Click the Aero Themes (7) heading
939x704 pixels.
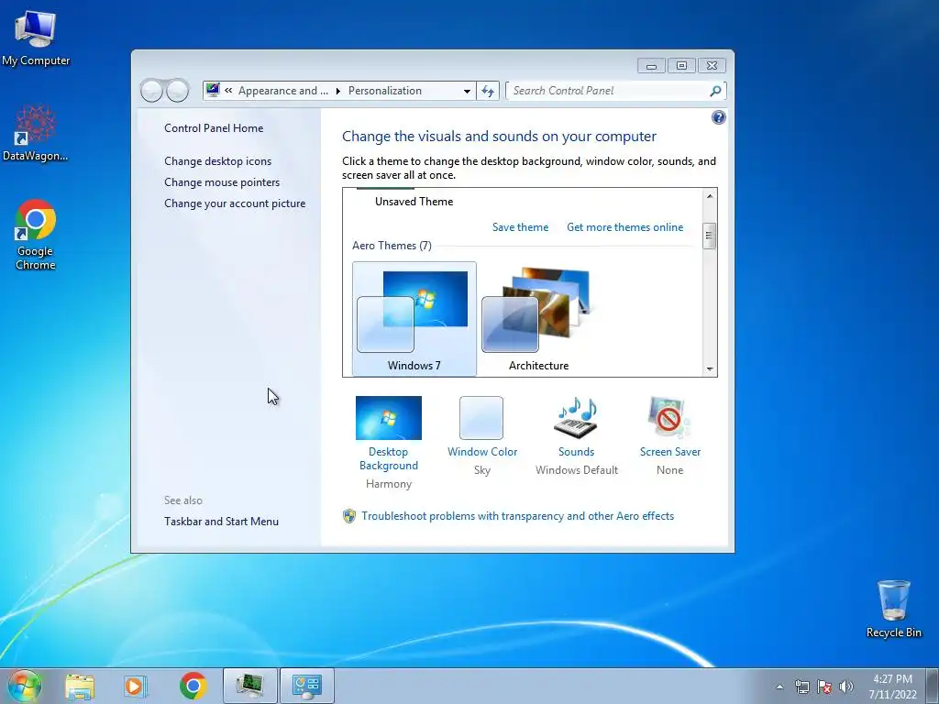point(392,246)
